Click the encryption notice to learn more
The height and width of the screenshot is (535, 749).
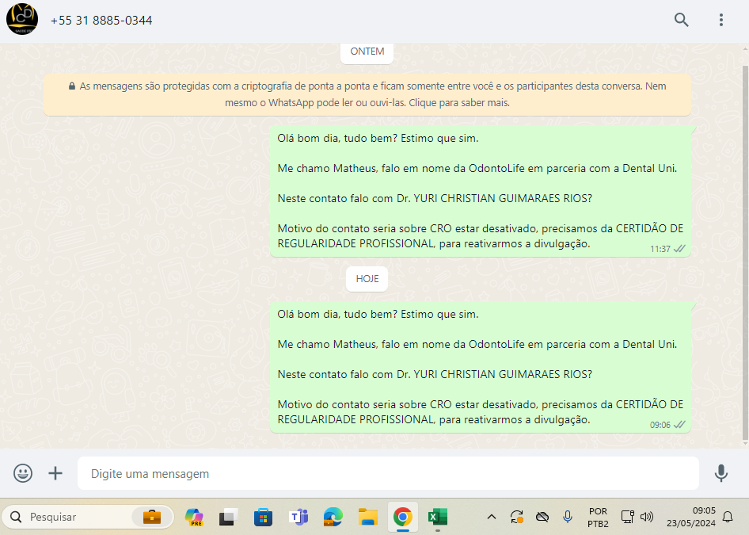[367, 94]
